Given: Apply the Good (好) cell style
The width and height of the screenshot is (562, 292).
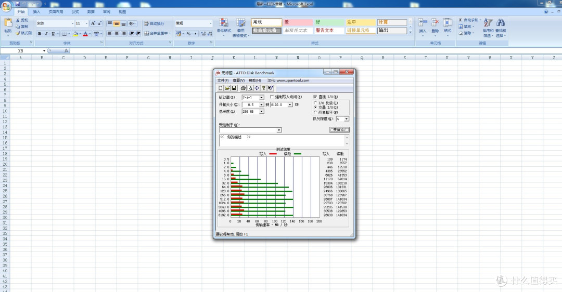Looking at the screenshot, I should click(x=329, y=22).
